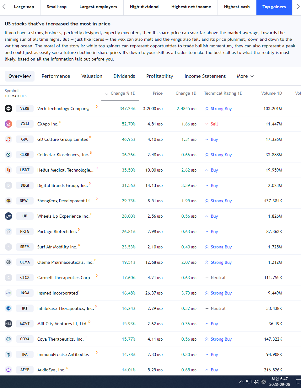
Task: Click the VERB company logo icon
Action: [x=8, y=109]
